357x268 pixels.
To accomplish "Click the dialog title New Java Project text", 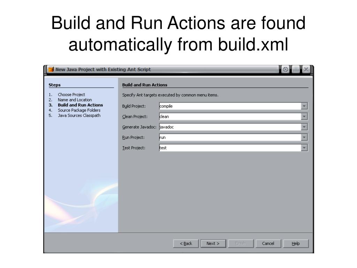I will pyautogui.click(x=103, y=69).
